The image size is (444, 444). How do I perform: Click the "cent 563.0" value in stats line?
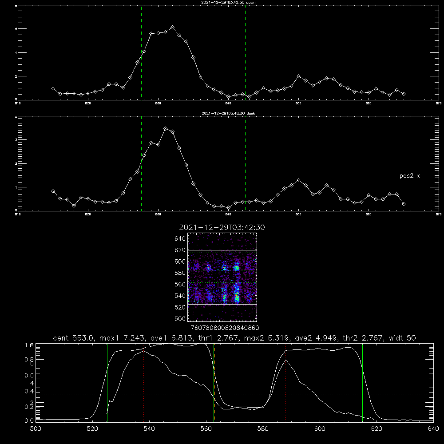click(73, 338)
